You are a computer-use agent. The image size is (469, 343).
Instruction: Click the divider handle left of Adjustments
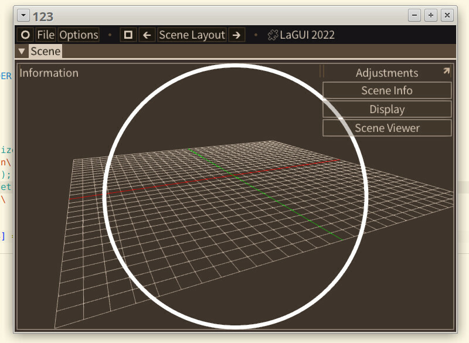point(321,72)
